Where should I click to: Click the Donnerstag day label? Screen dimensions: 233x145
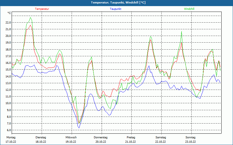click(100, 137)
